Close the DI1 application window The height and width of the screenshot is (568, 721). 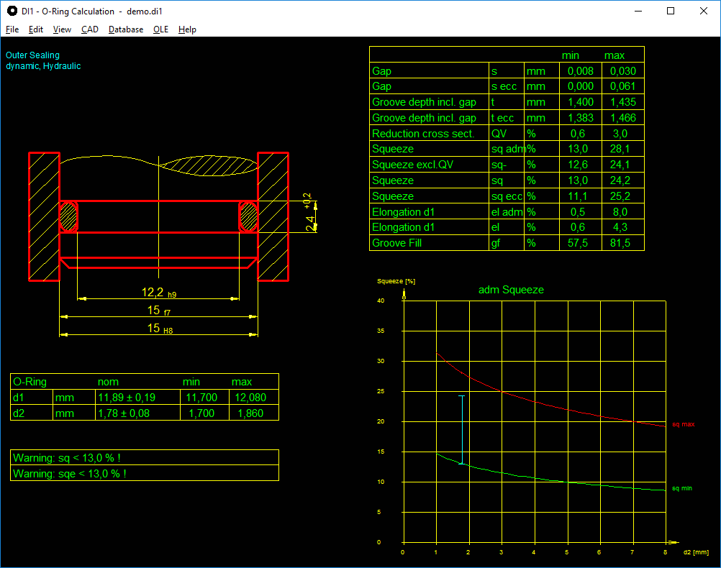click(x=704, y=11)
